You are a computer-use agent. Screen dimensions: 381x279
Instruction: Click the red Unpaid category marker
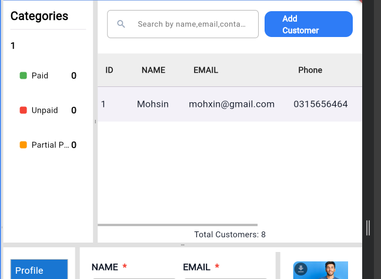(24, 110)
